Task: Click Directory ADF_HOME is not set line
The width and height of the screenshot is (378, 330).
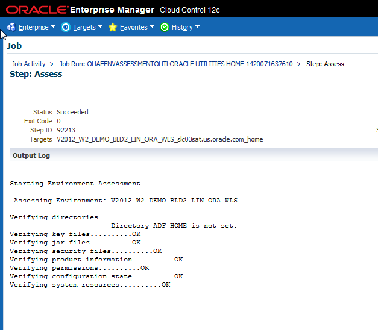Action: tap(174, 226)
